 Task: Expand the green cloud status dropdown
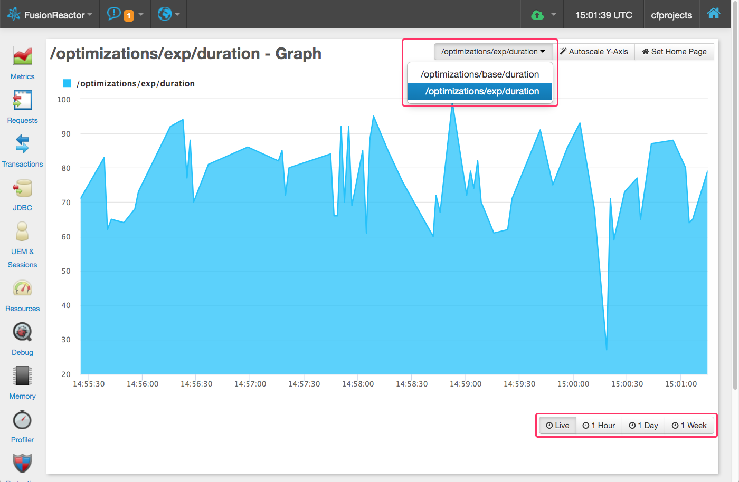[544, 15]
